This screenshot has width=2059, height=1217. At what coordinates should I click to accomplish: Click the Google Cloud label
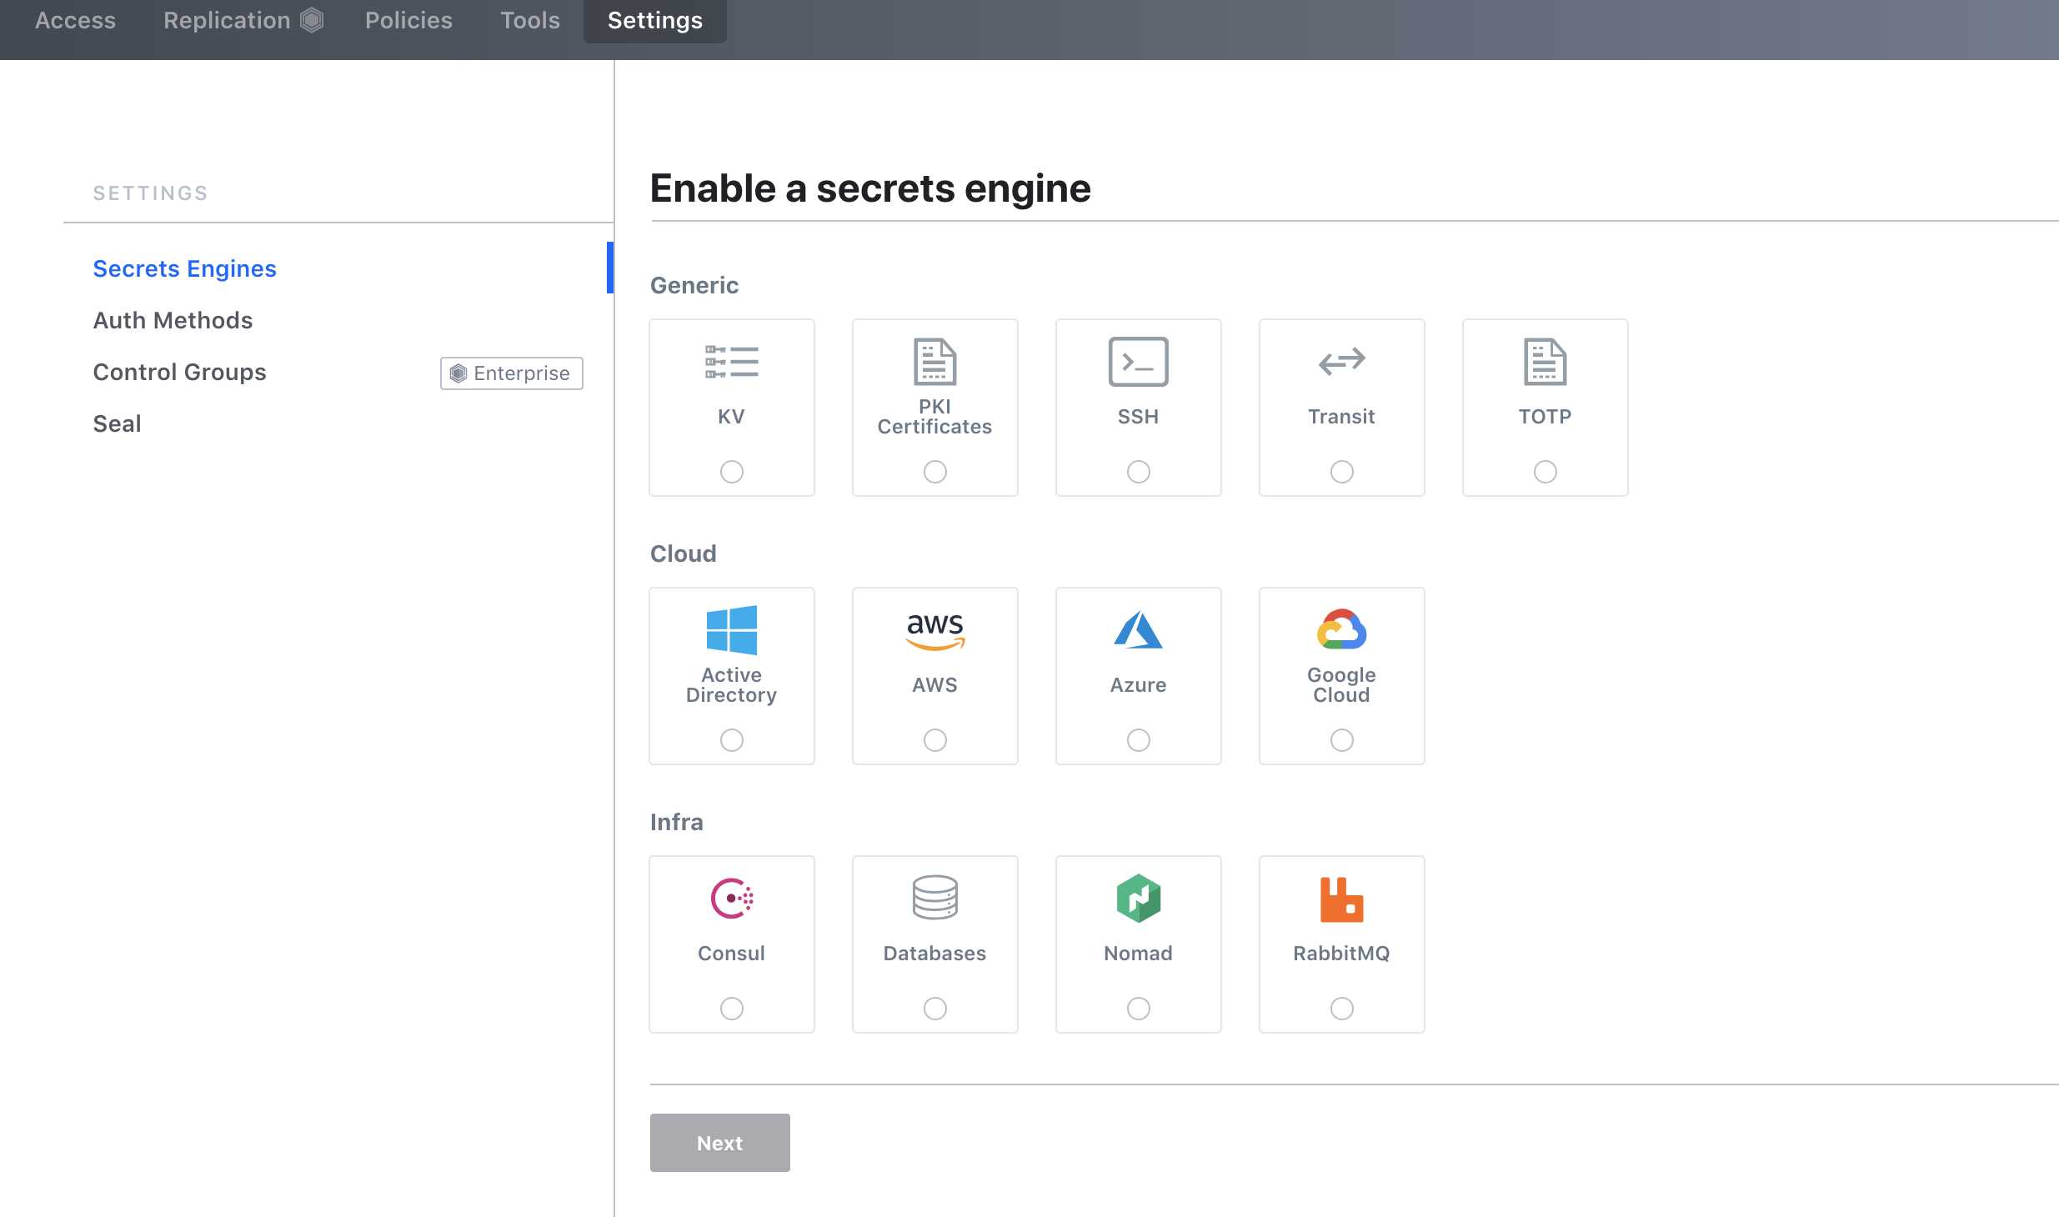pyautogui.click(x=1342, y=685)
